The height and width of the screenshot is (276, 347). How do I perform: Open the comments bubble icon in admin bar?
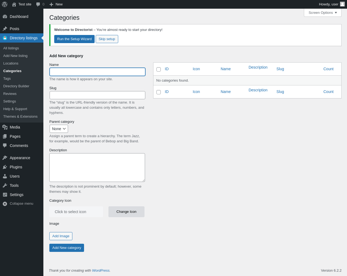tap(38, 4)
